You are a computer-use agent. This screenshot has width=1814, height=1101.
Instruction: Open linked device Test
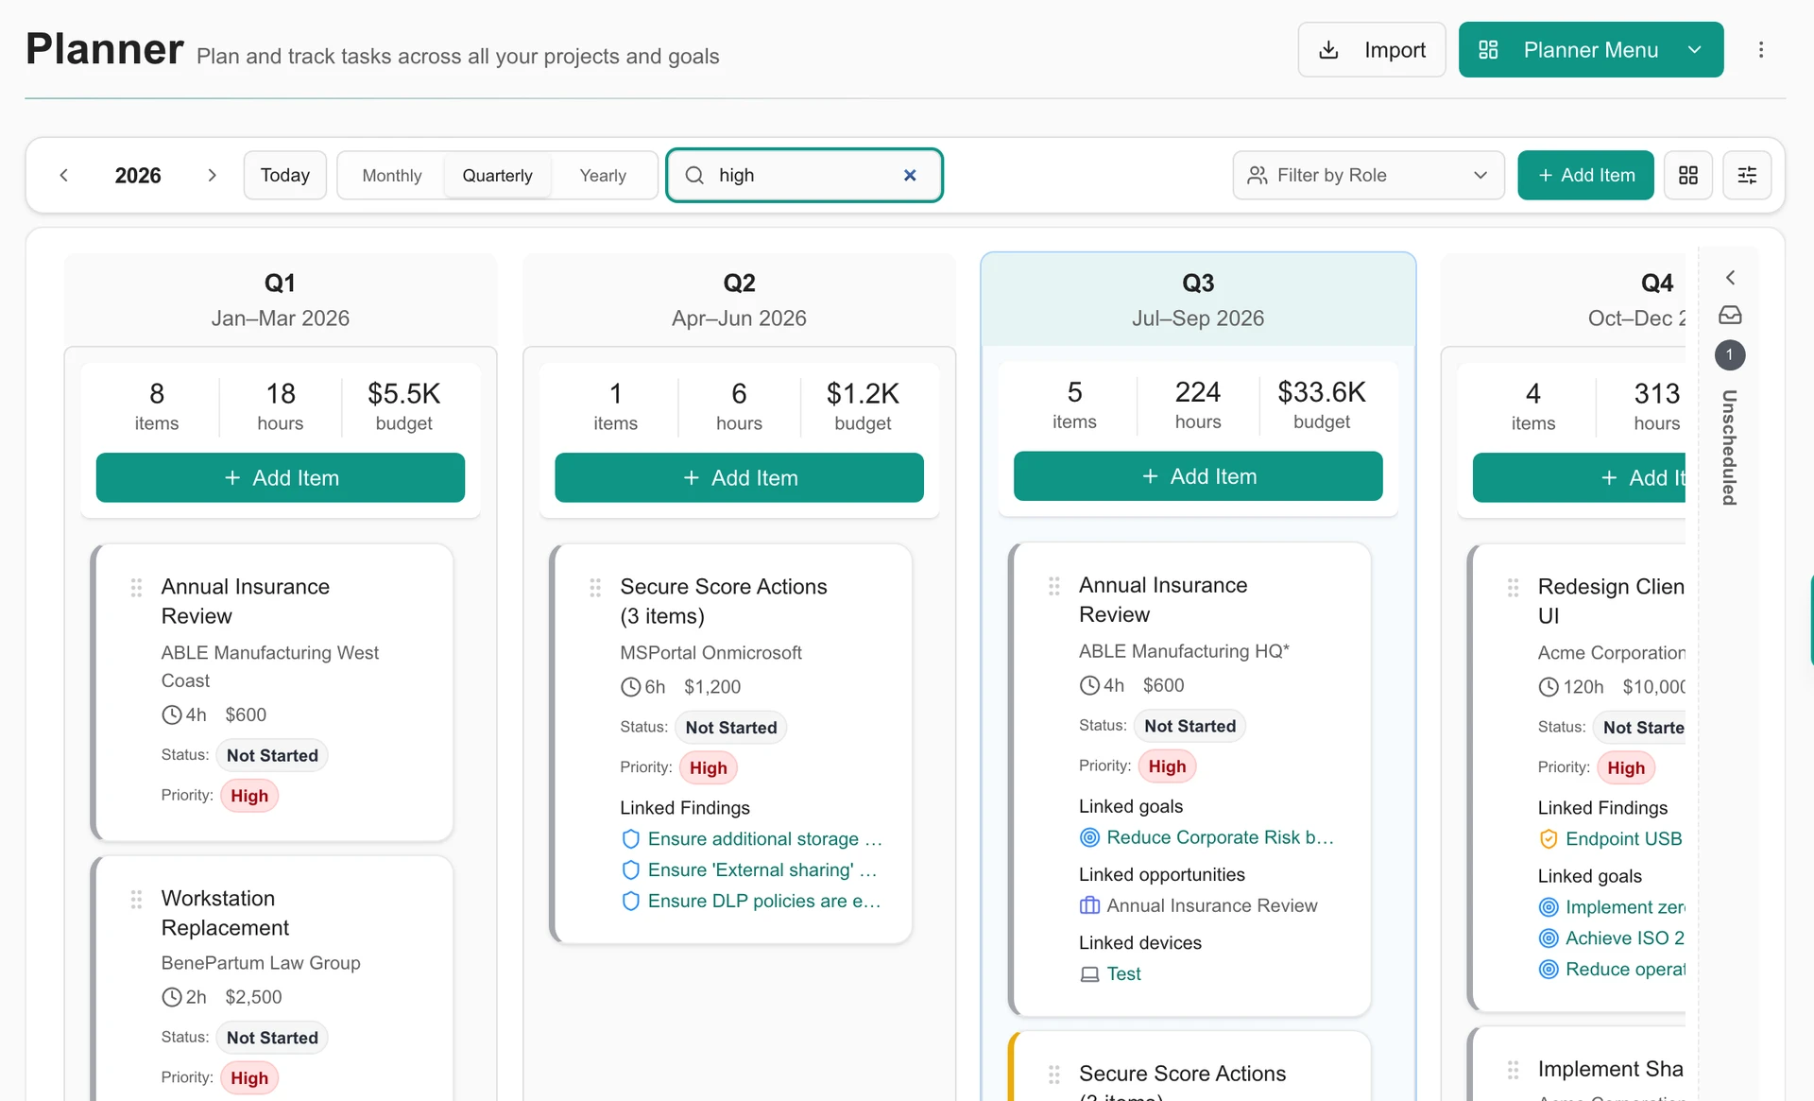1123,974
